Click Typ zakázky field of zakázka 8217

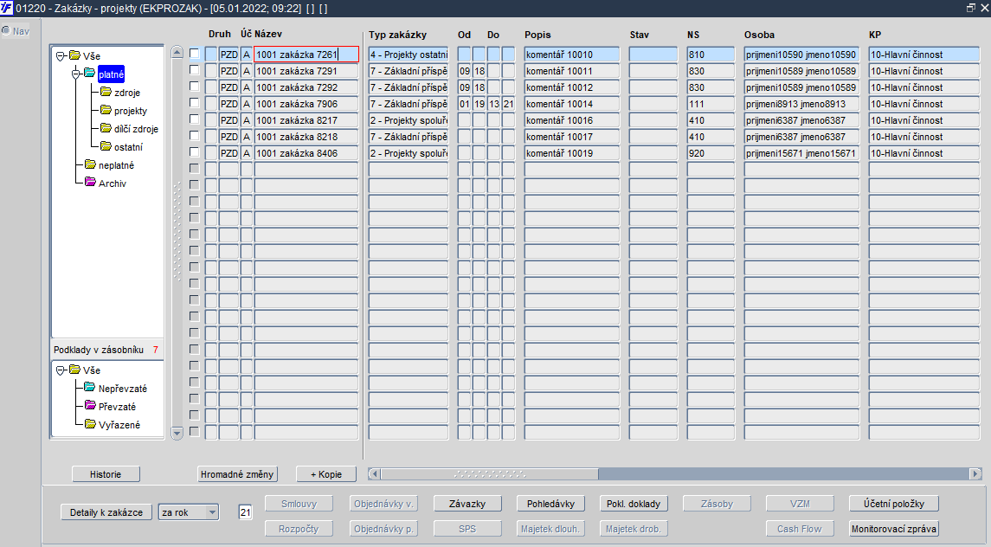click(x=409, y=120)
